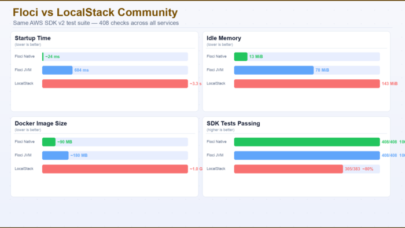405x228 pixels.
Task: Click the red LocalStack 305/383 tests bar
Action: point(289,169)
